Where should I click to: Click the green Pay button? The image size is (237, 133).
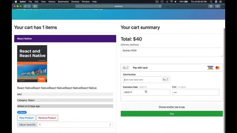tap(171, 114)
